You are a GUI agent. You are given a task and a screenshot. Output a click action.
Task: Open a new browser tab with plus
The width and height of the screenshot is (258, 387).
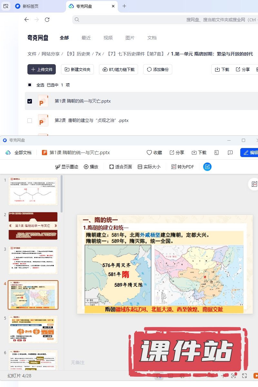pos(124,6)
